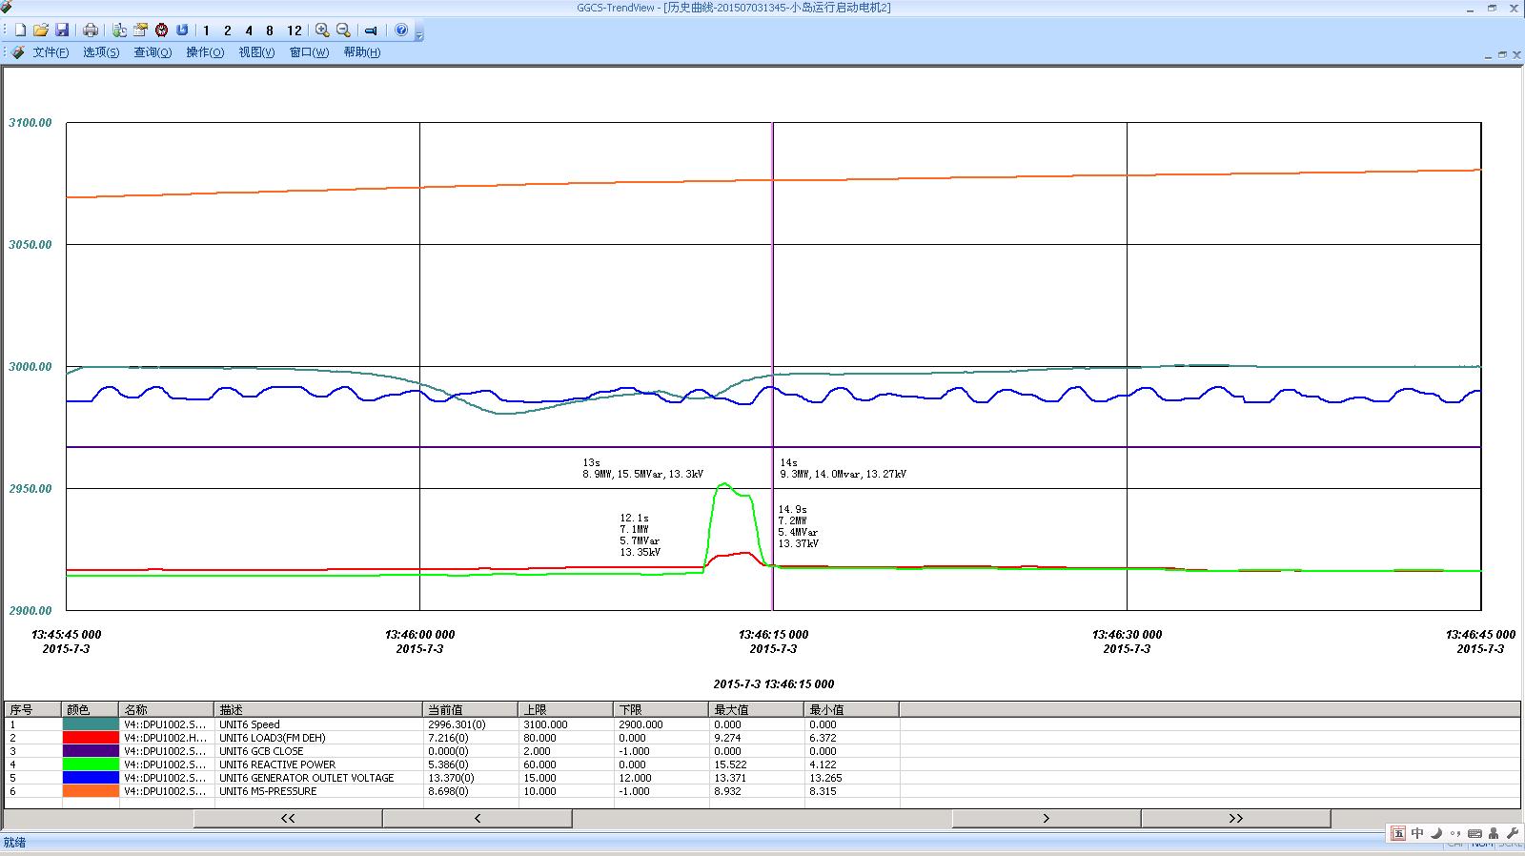Expand the toolbar options dropdown arrow

pyautogui.click(x=419, y=33)
